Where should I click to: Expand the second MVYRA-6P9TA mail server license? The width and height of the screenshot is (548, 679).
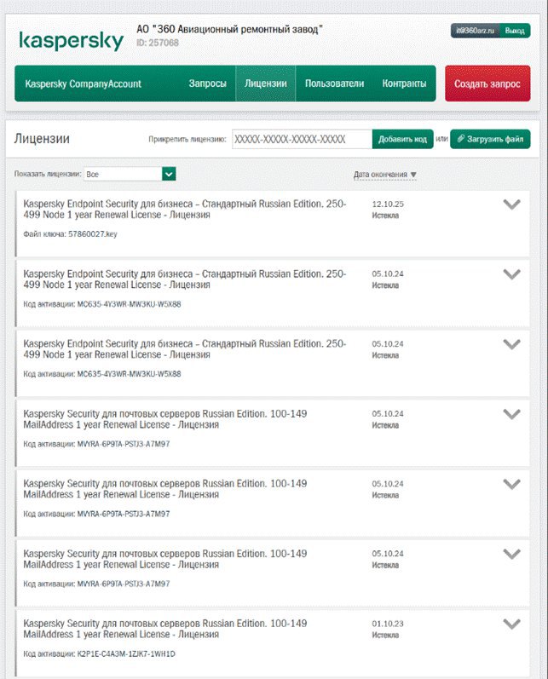point(511,484)
